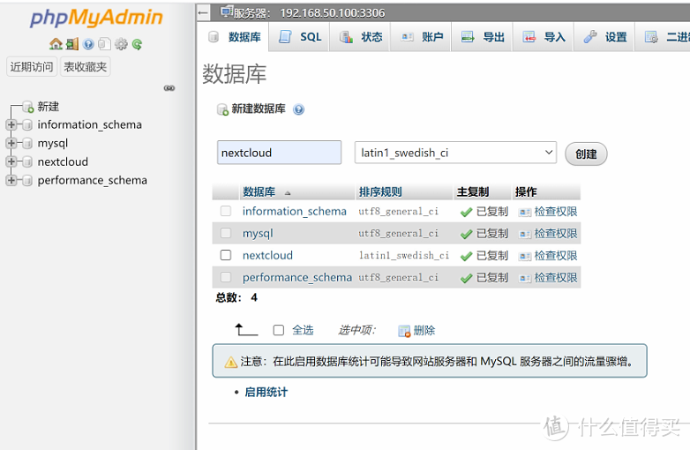The width and height of the screenshot is (690, 450).
Task: Open mysql database link in table
Action: click(258, 234)
